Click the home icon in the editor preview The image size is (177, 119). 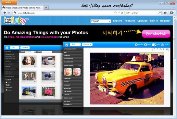click(67, 45)
